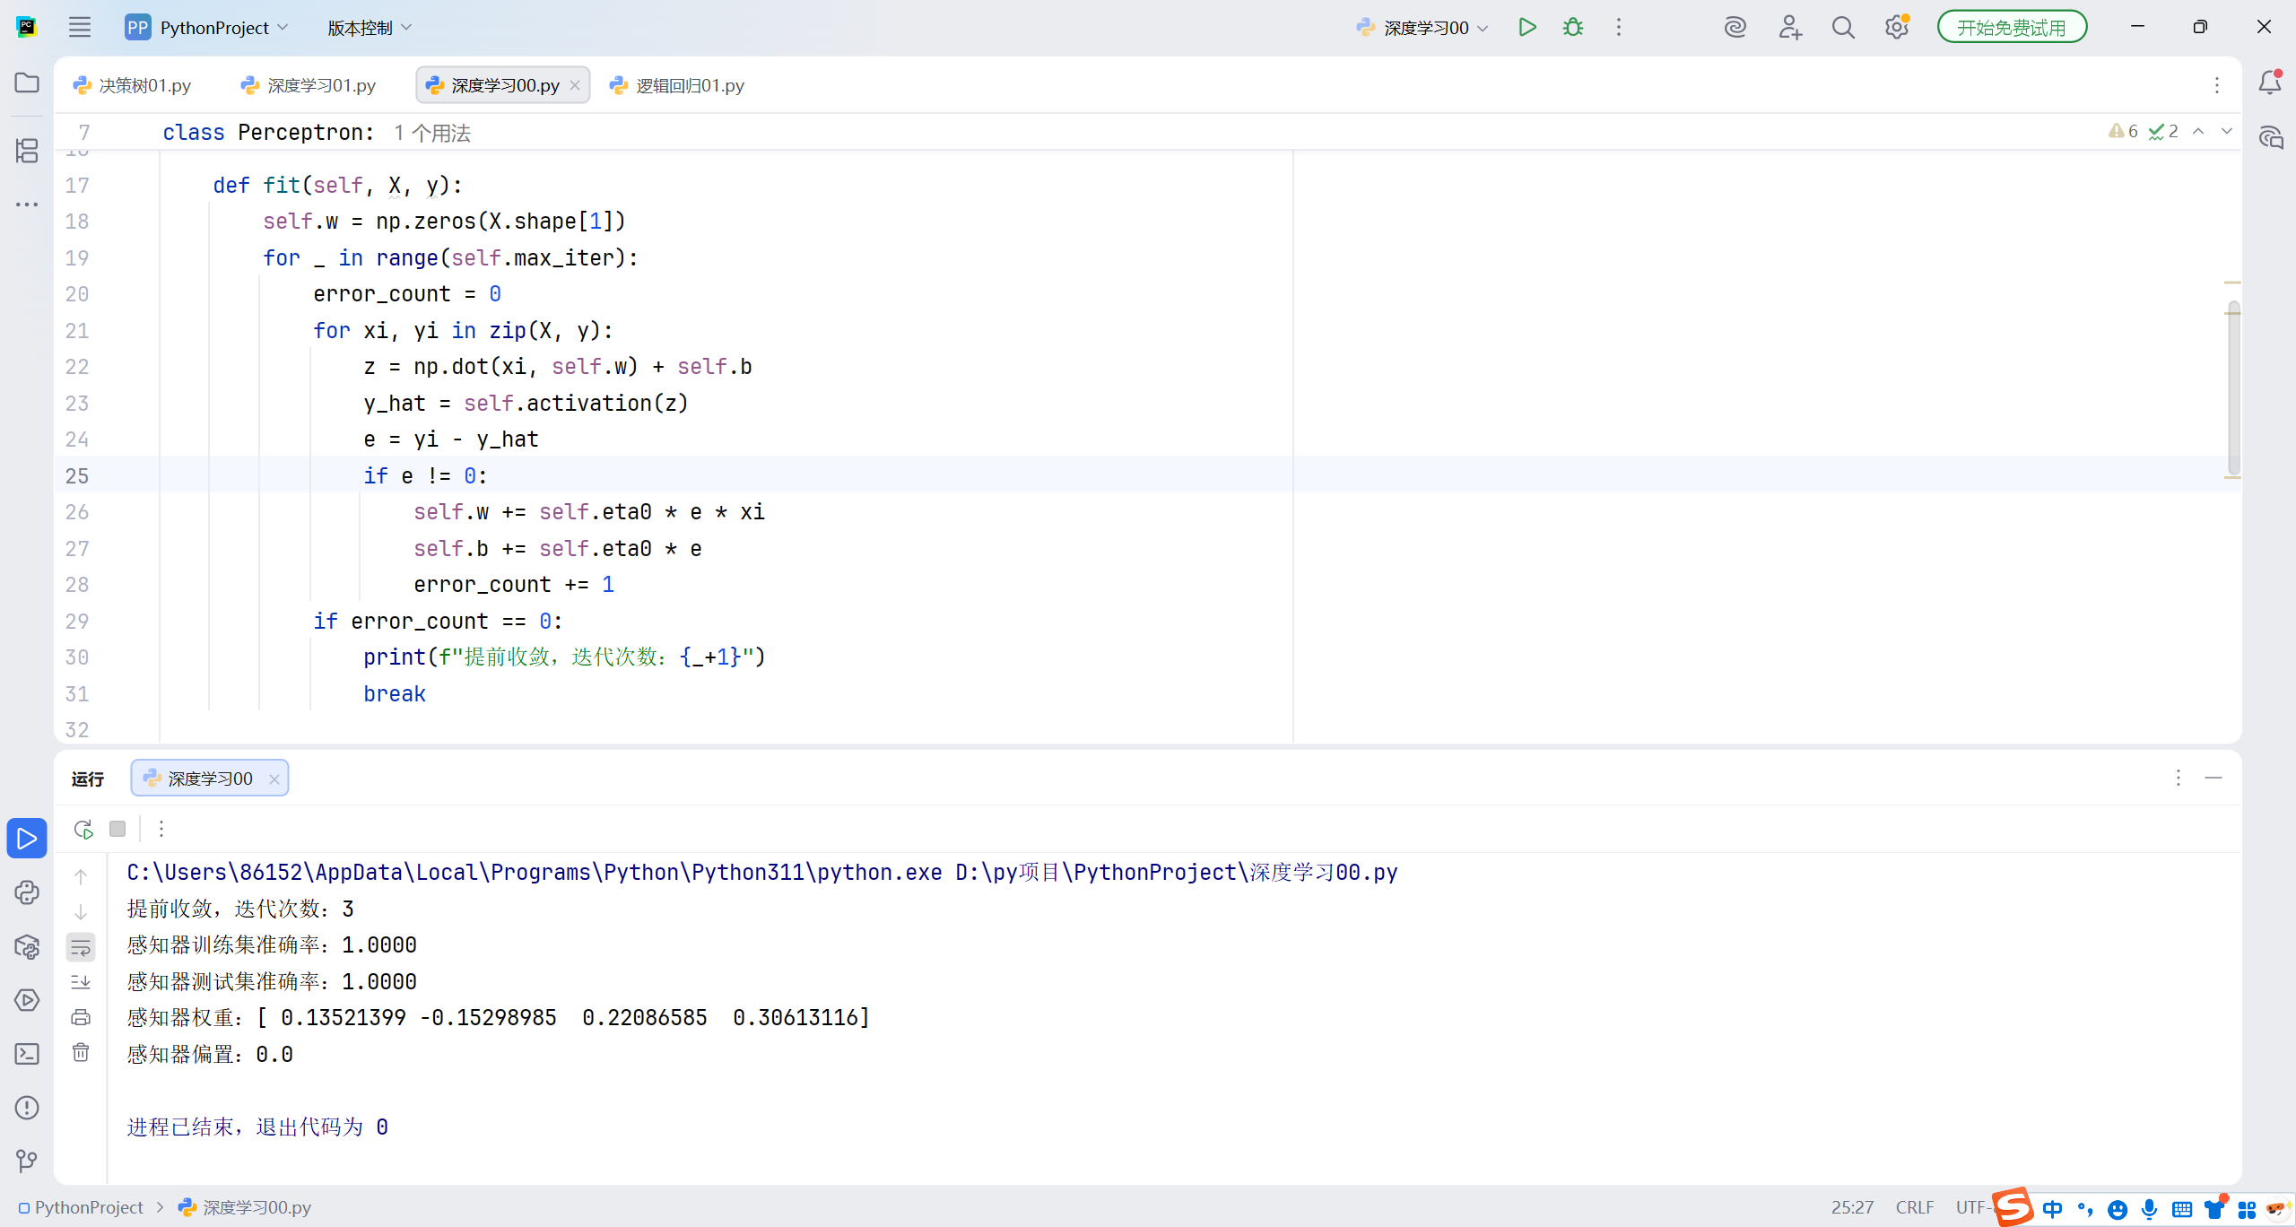Clear run output with trash icon
This screenshot has width=2296, height=1227.
tap(81, 1052)
